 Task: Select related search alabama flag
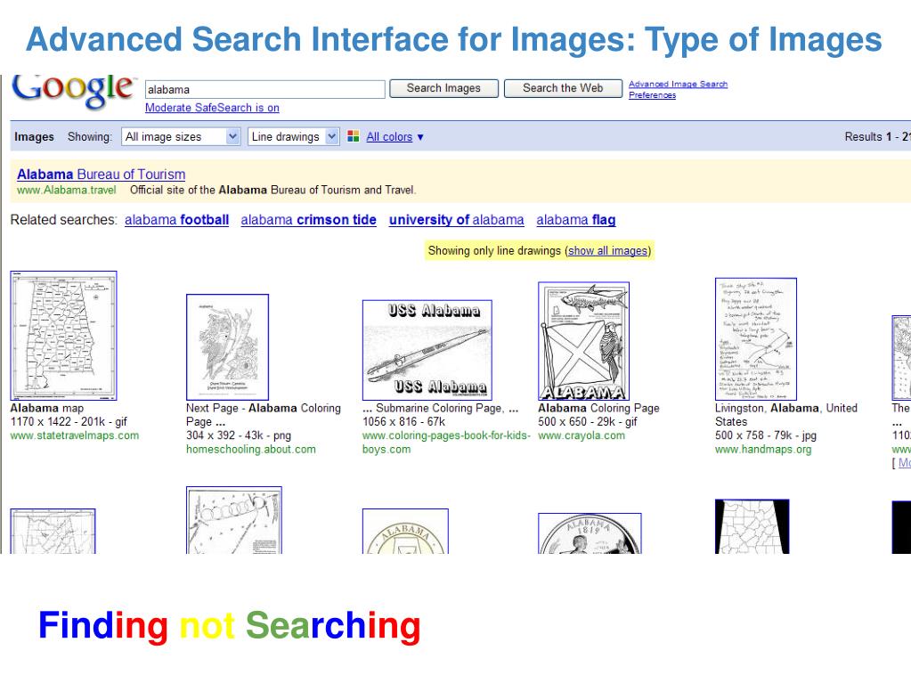coord(576,220)
